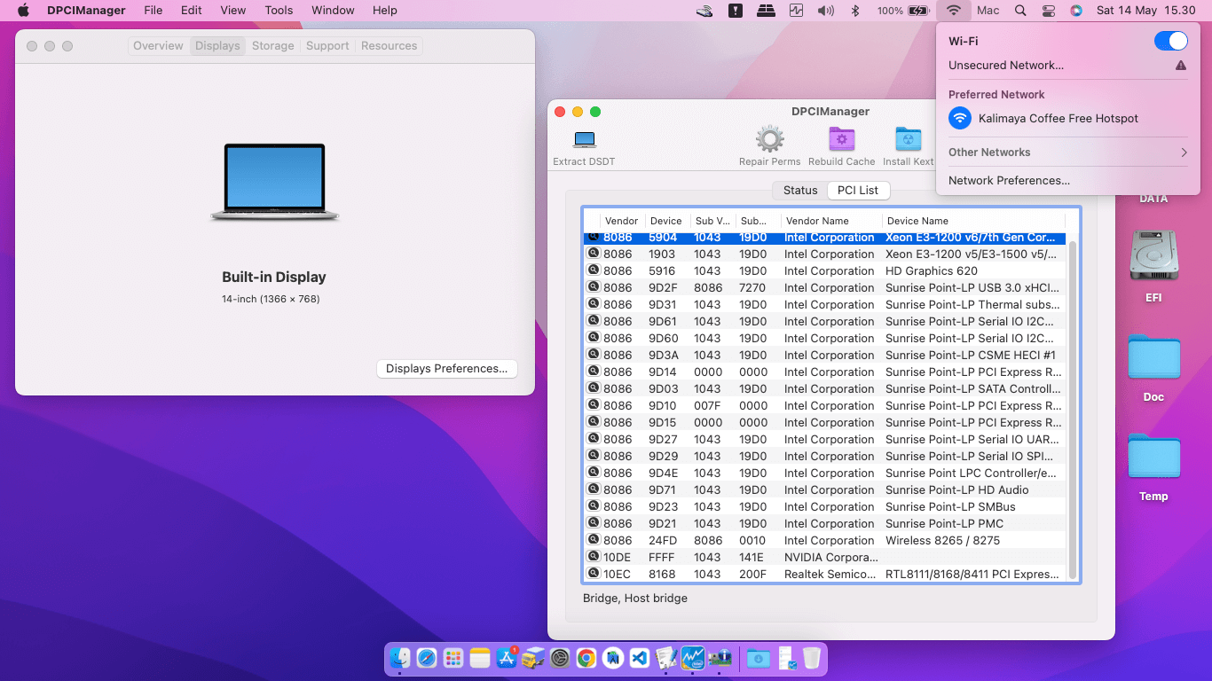The width and height of the screenshot is (1212, 681).
Task: Click the Bluetooth icon in the menu bar
Action: [x=855, y=11]
